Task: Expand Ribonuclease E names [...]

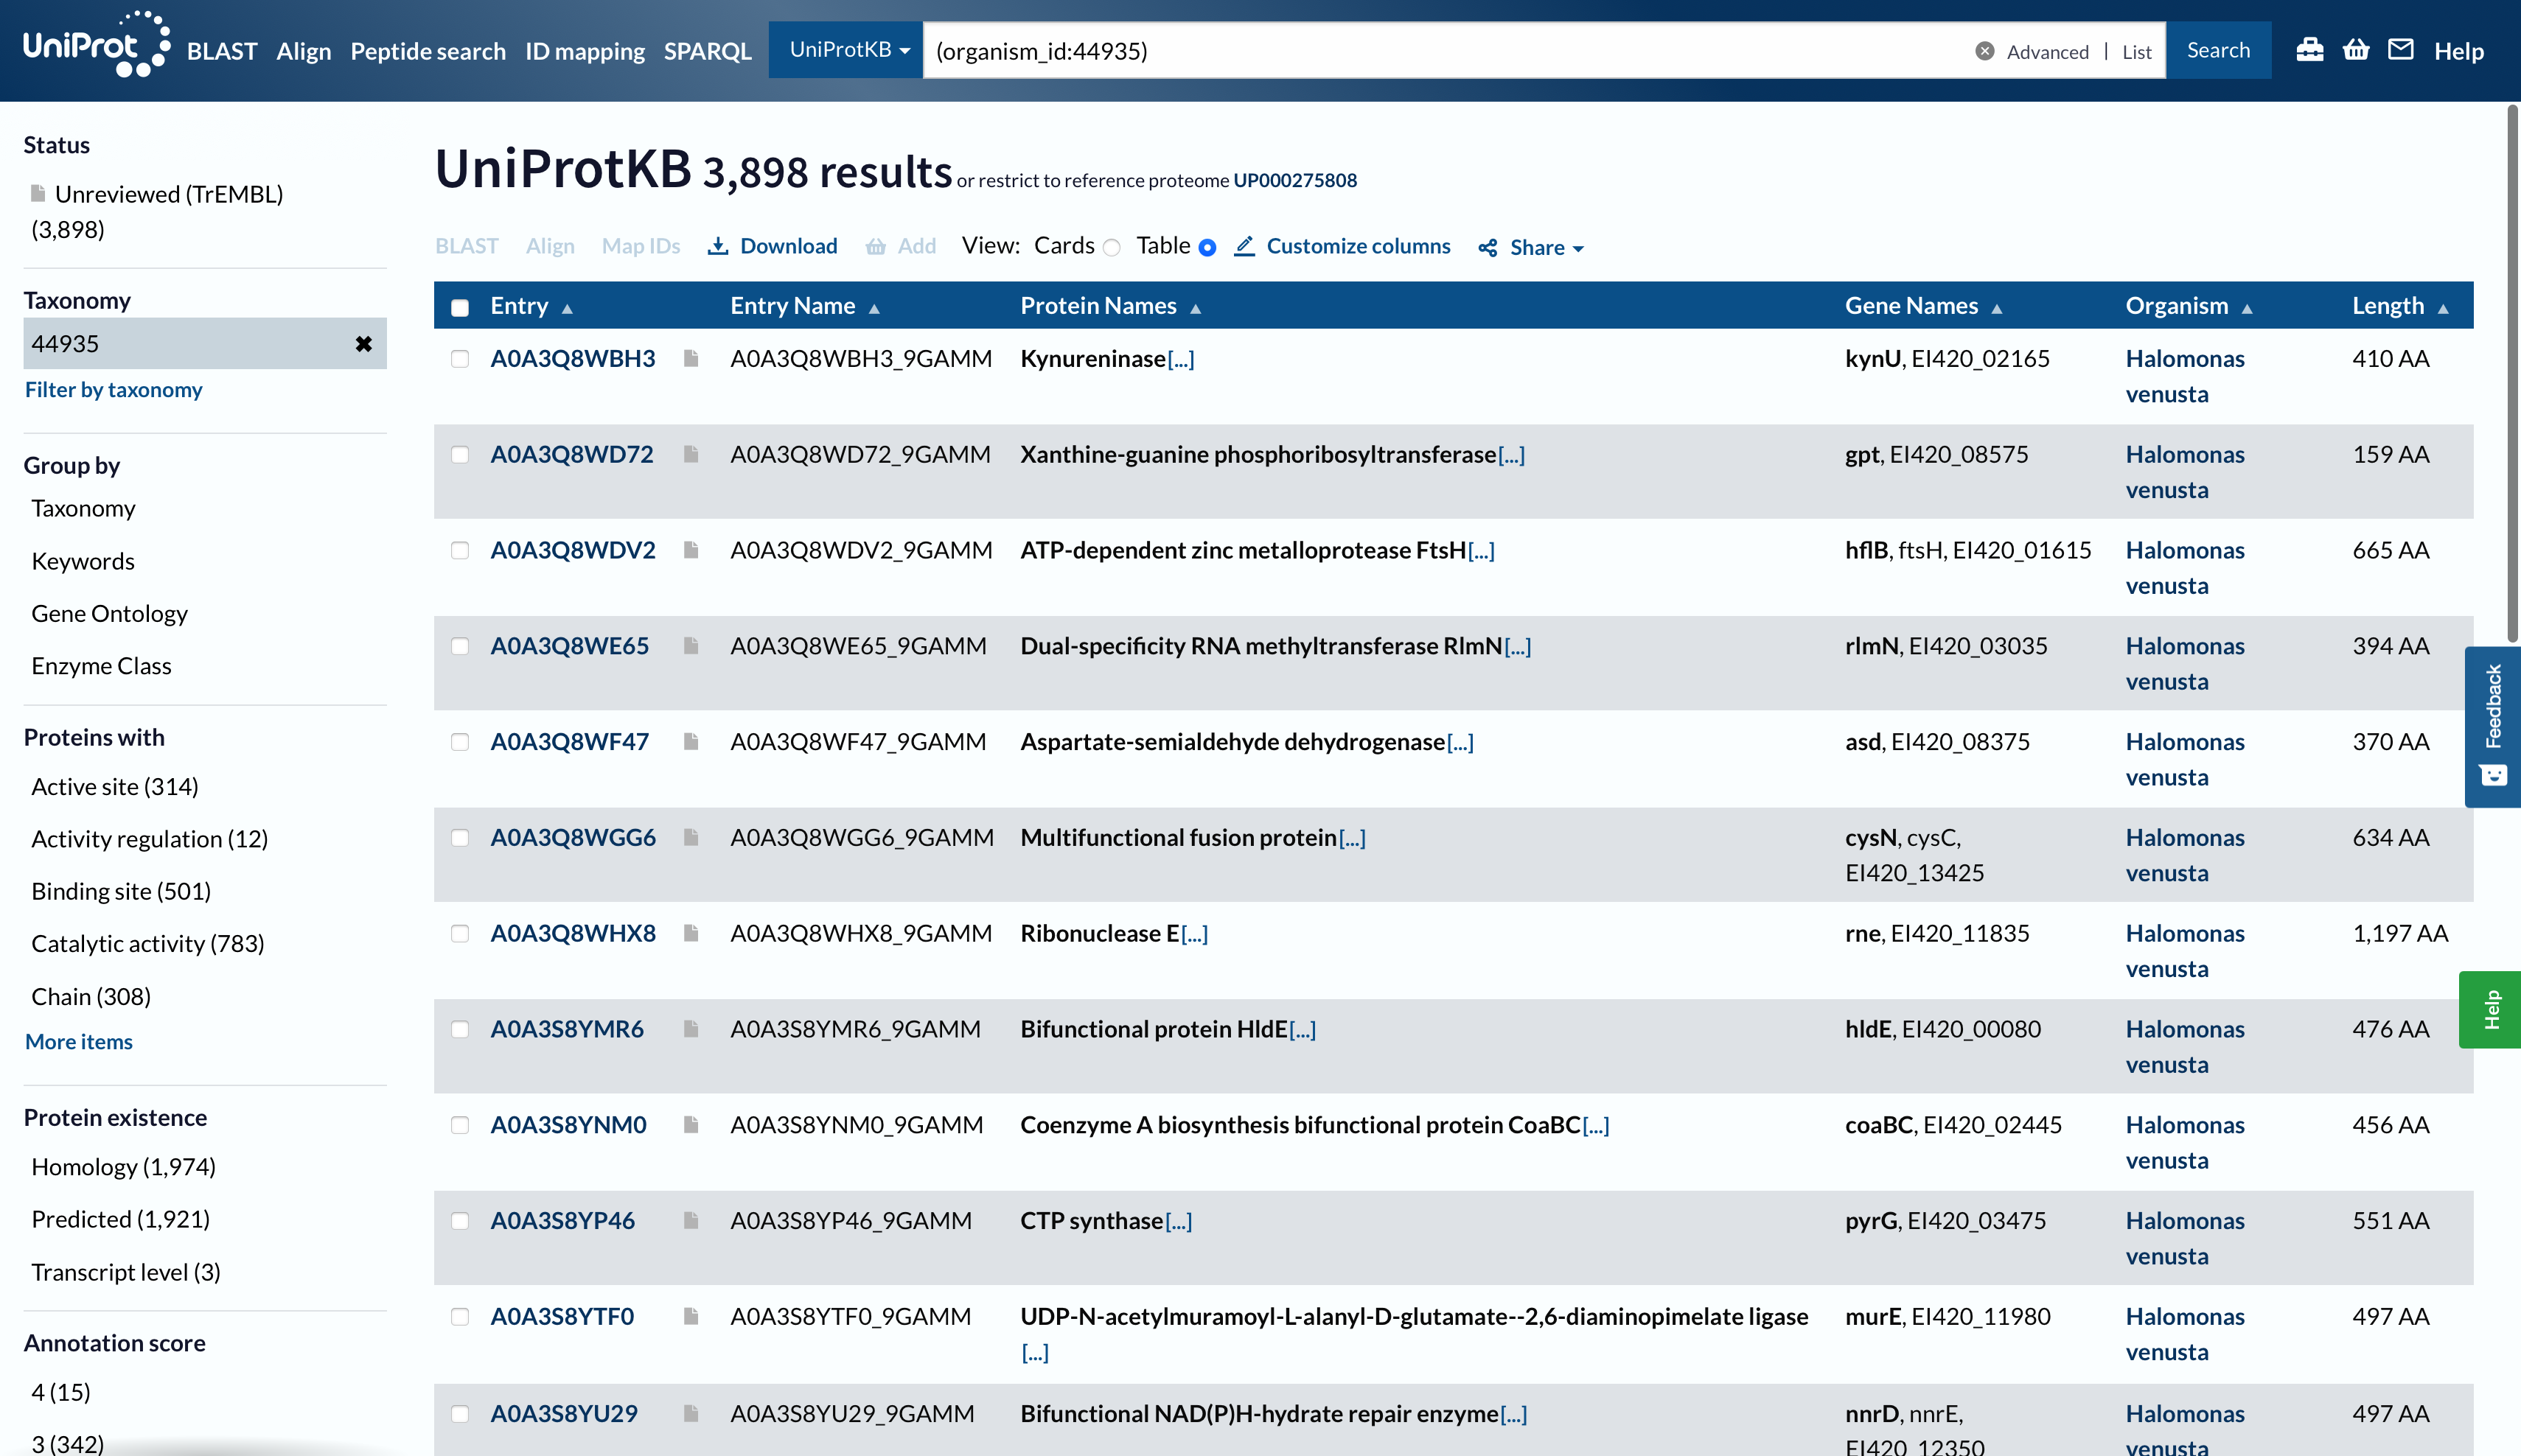Action: [1194, 933]
